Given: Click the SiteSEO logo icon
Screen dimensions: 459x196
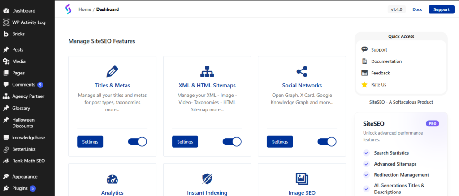Looking at the screenshot, I should 68,9.
